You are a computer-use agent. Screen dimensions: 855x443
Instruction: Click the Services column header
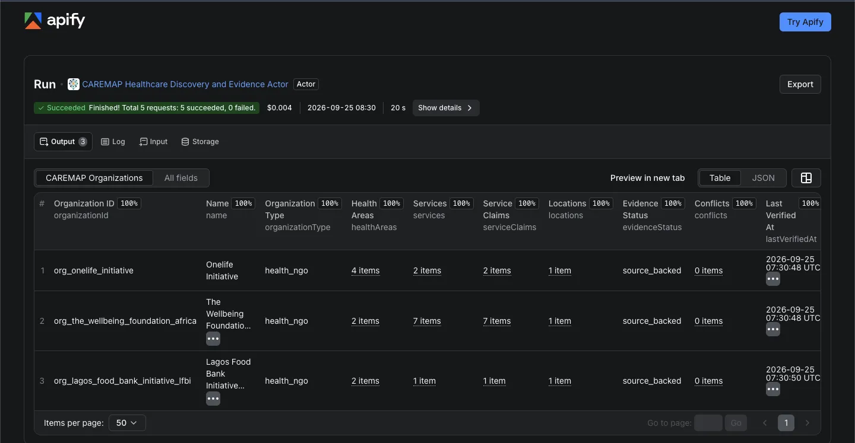(x=443, y=209)
